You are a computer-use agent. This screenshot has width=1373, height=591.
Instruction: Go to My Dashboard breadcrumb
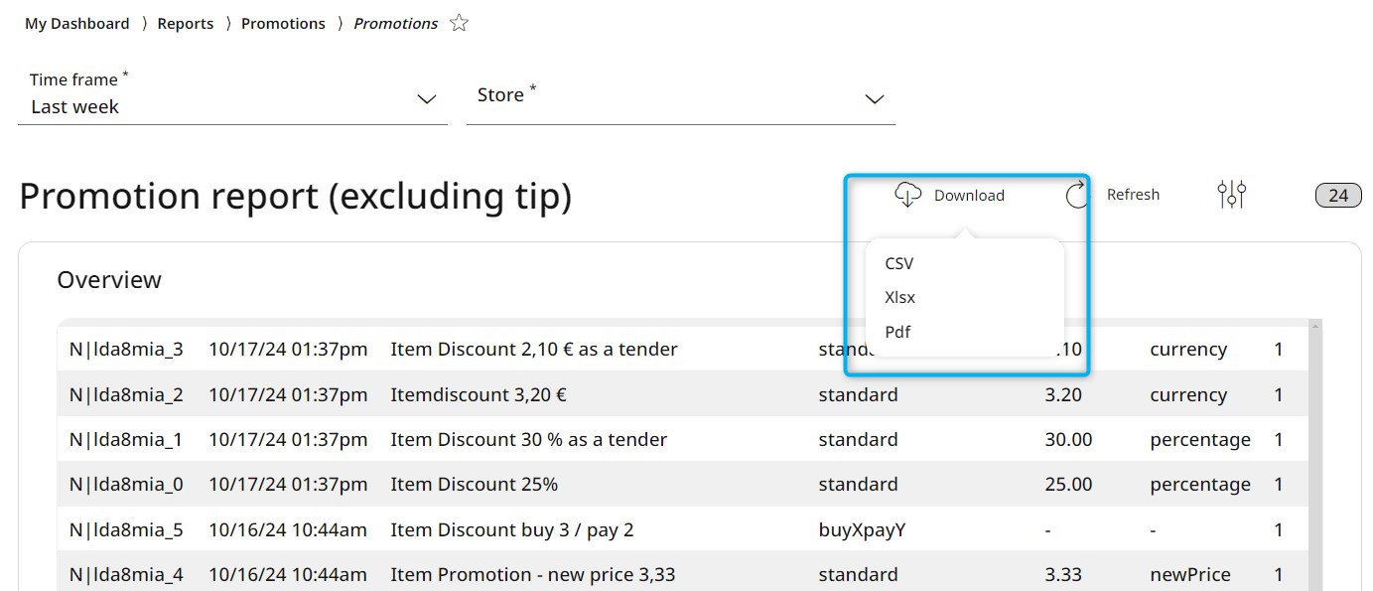(77, 23)
